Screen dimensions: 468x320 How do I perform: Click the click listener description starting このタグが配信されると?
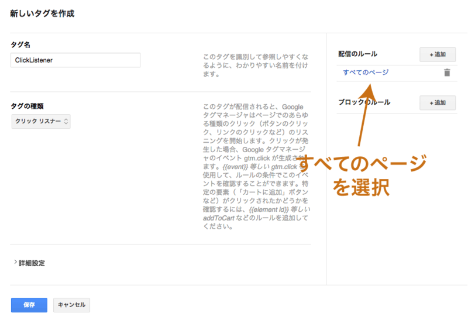coord(256,167)
